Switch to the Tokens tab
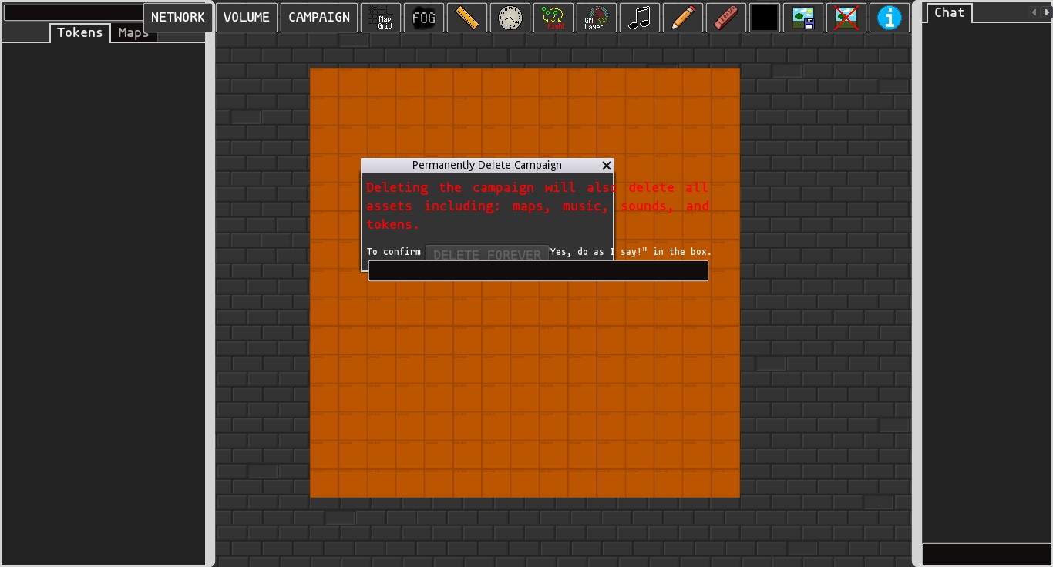Viewport: 1053px width, 567px height. [x=80, y=33]
